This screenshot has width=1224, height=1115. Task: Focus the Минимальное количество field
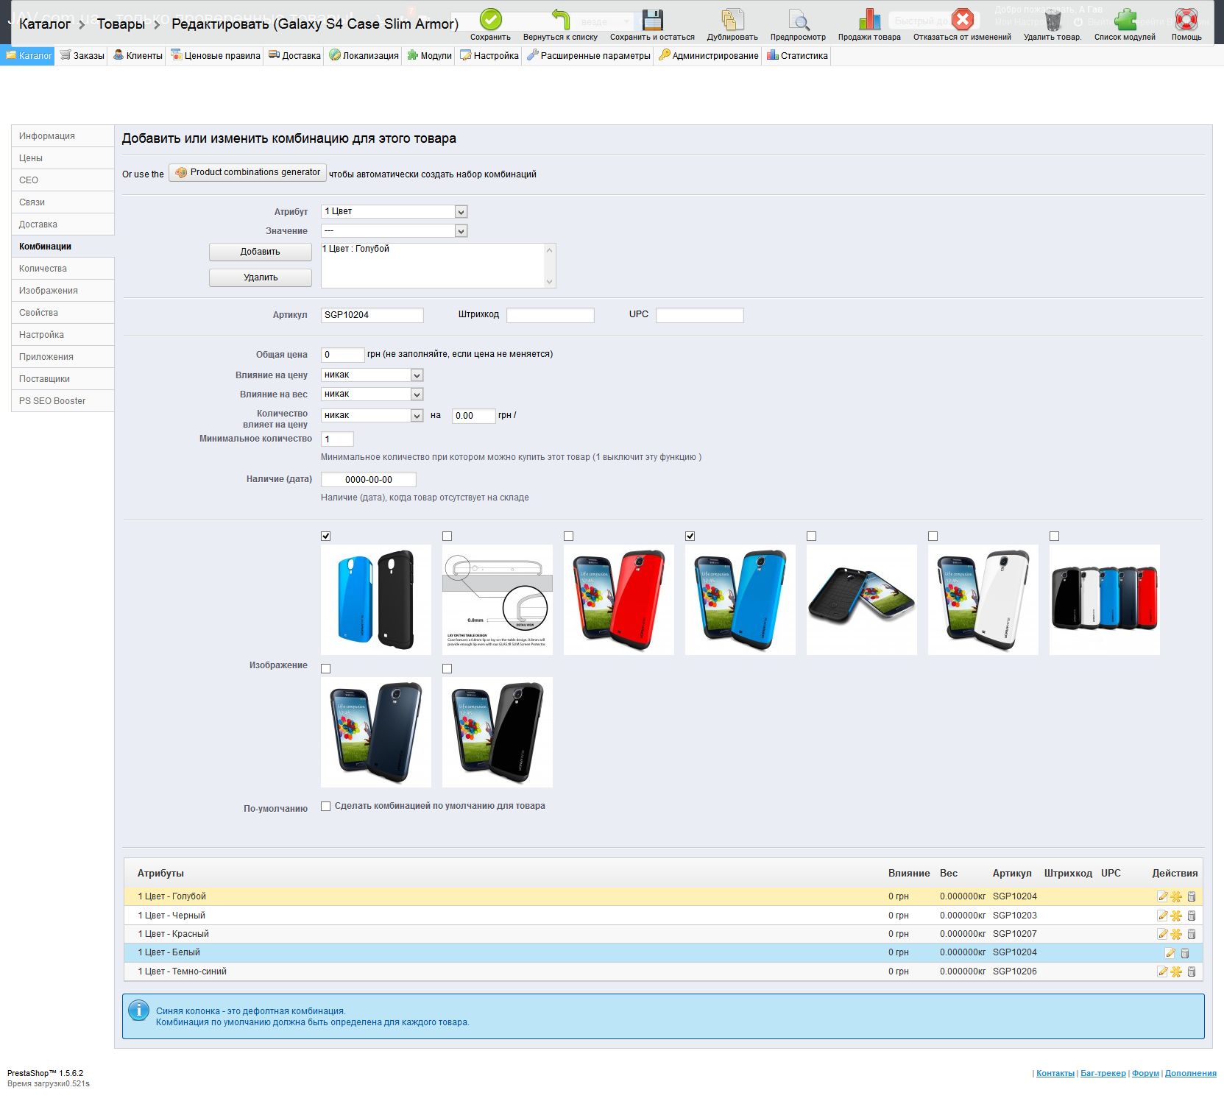[x=337, y=439]
